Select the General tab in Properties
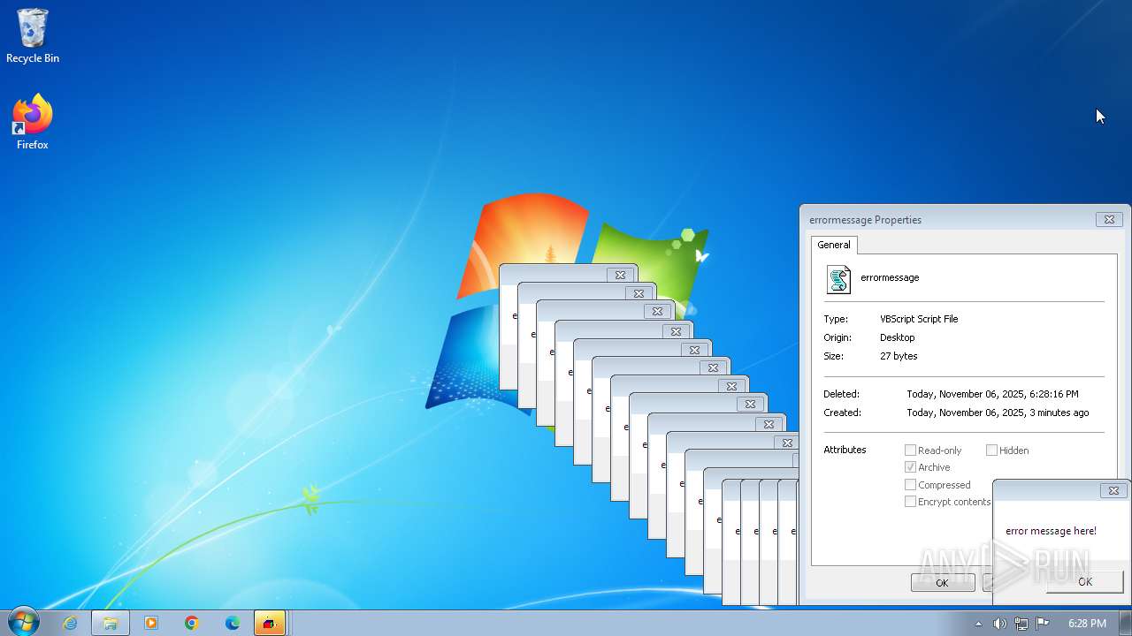1132x636 pixels. coord(834,245)
